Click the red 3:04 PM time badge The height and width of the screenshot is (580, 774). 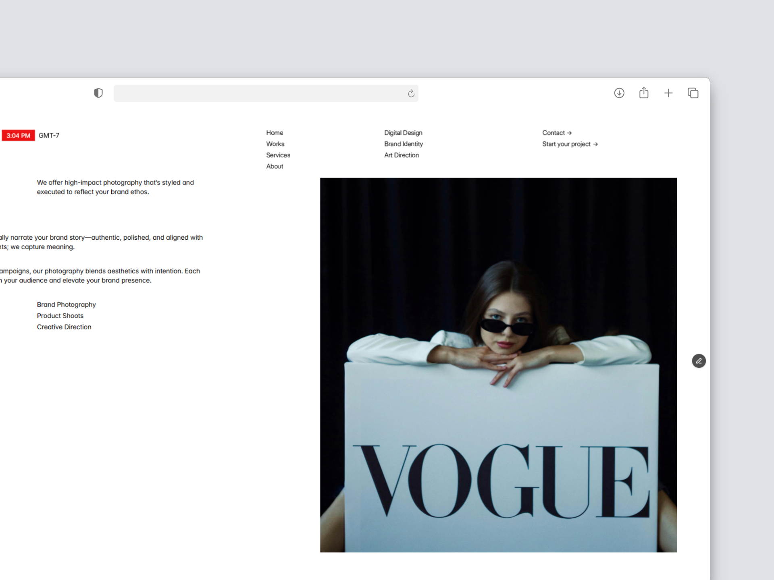coord(18,135)
